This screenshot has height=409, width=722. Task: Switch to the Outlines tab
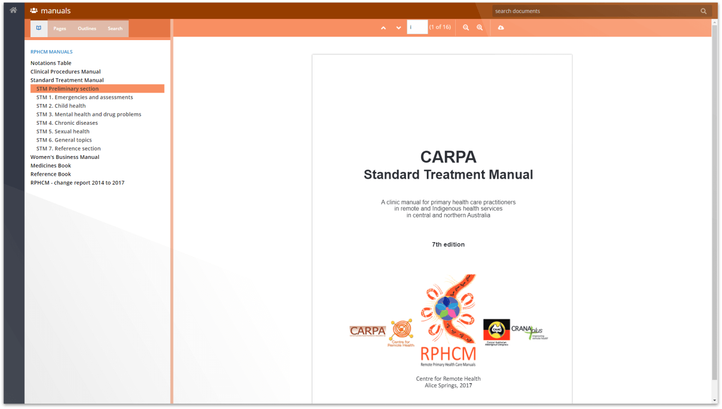click(x=87, y=29)
